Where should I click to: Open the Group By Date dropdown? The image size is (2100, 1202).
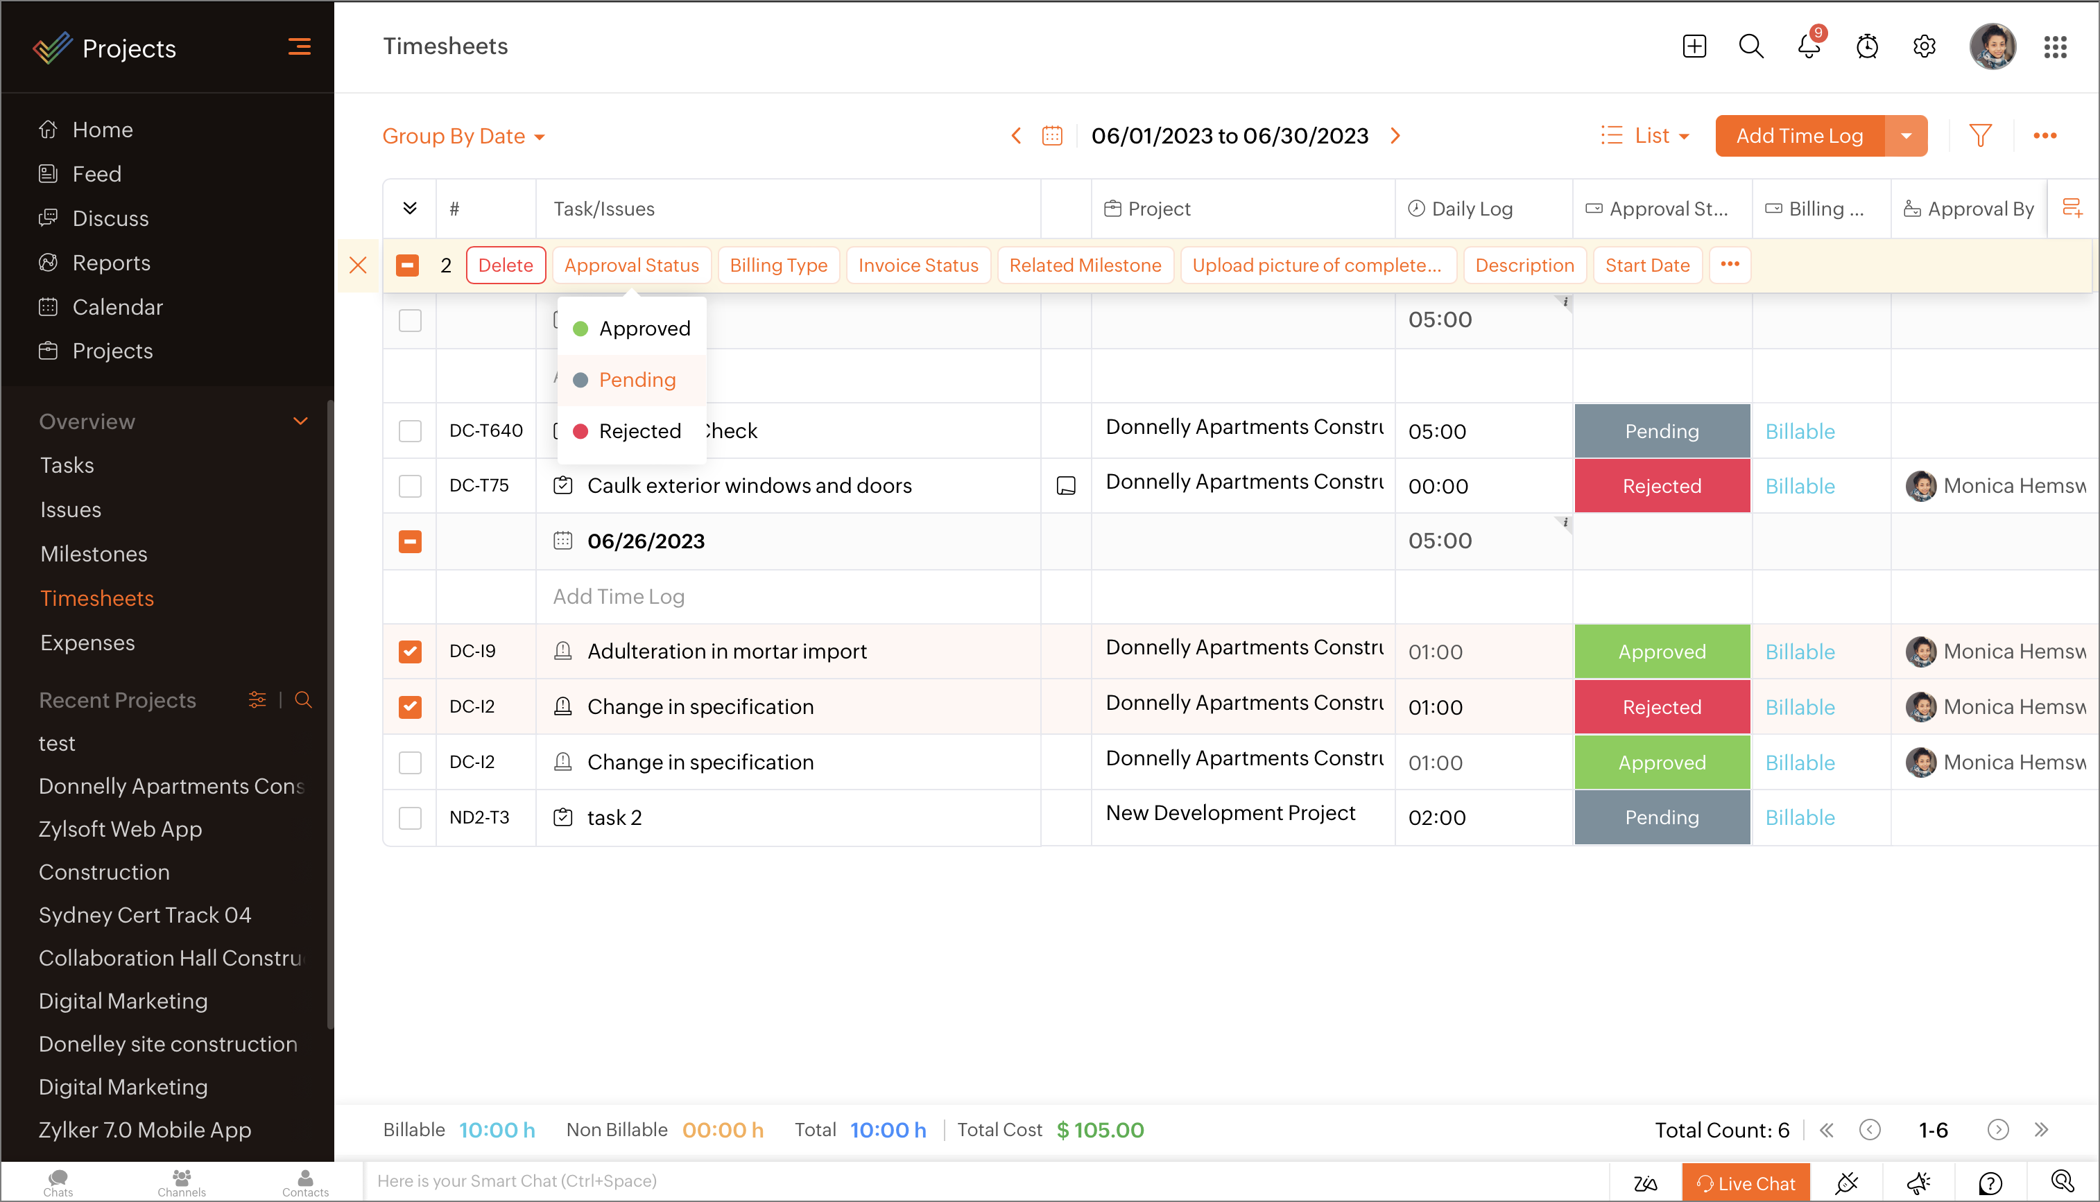pos(463,137)
